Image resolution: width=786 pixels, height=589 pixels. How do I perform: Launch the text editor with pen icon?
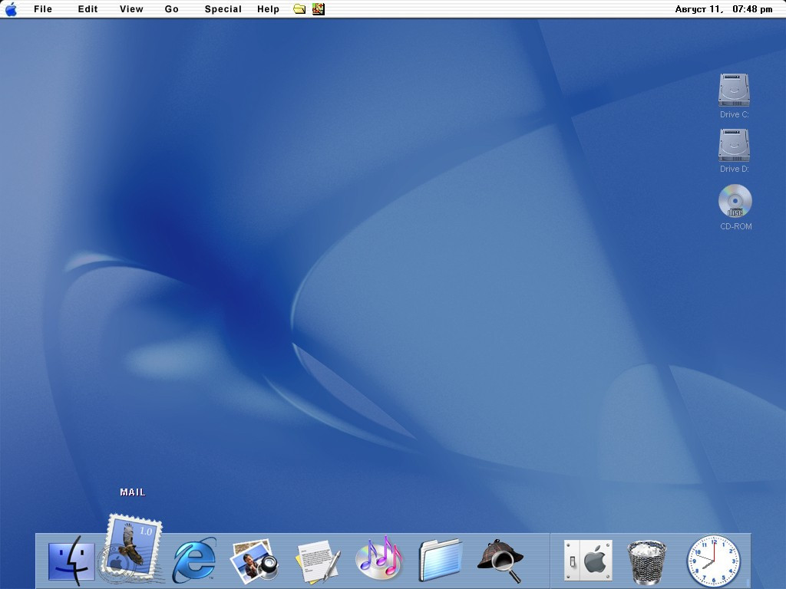[x=318, y=561]
